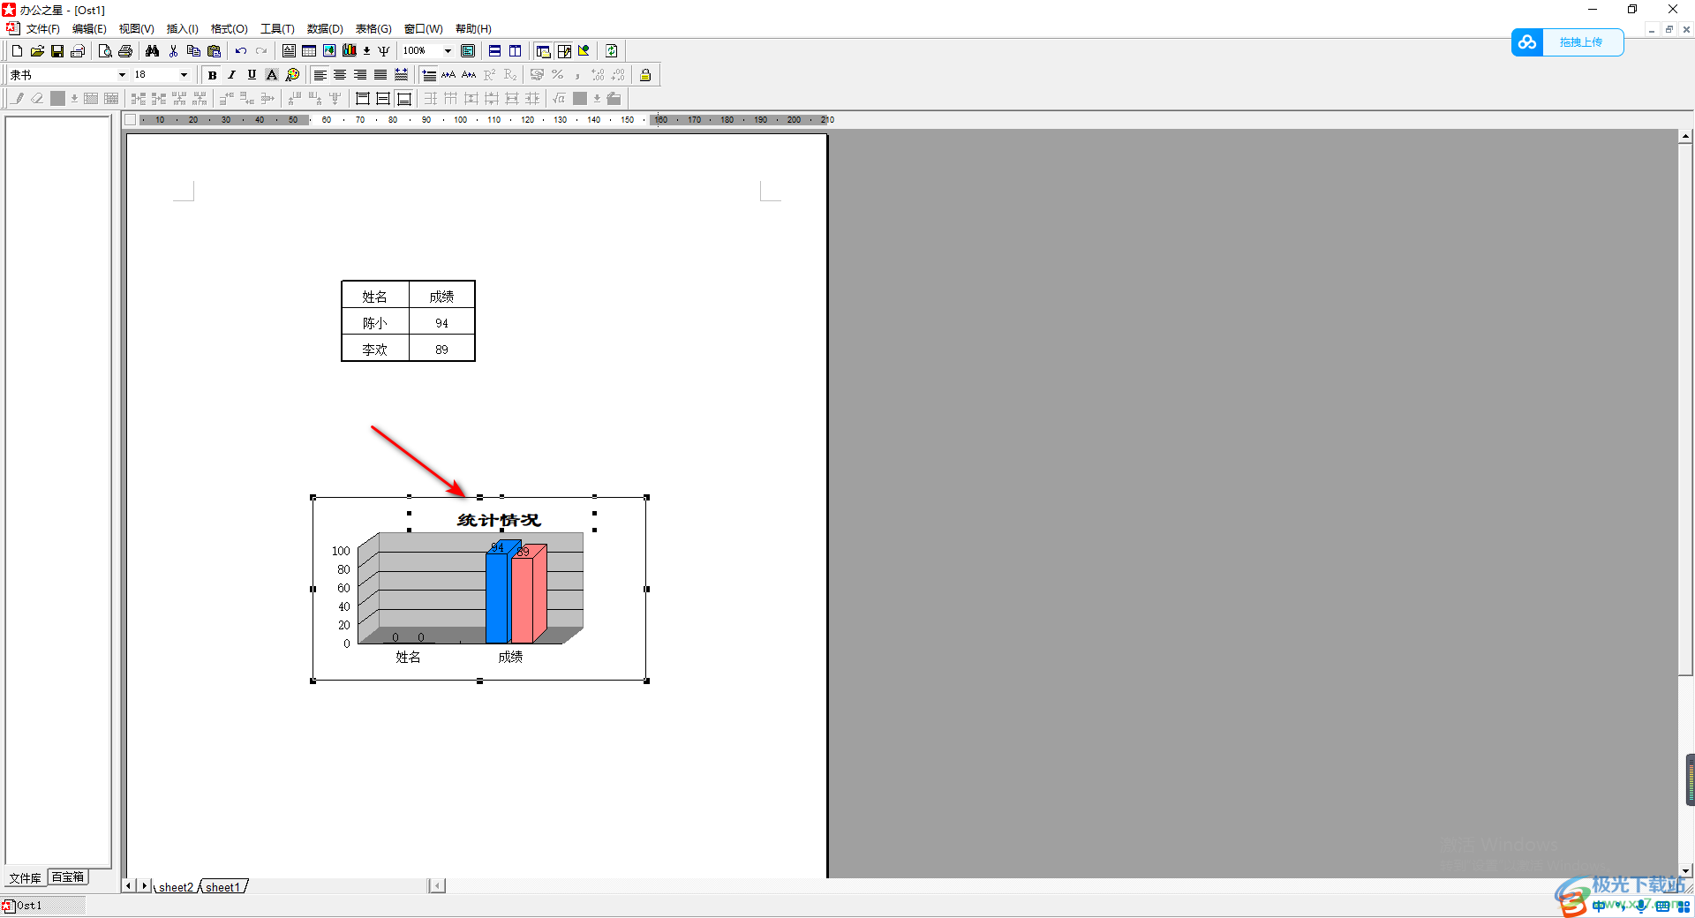Click the 拖拽上传 upload button

(1568, 42)
